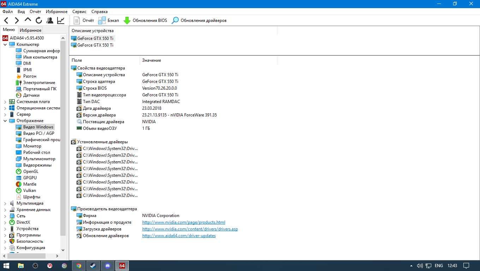Click the Бэкап toolbar button
The image size is (480, 271).
click(108, 20)
